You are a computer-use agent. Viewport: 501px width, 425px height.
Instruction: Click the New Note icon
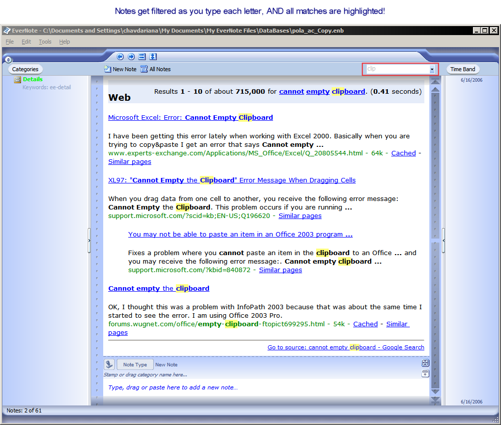pyautogui.click(x=107, y=69)
